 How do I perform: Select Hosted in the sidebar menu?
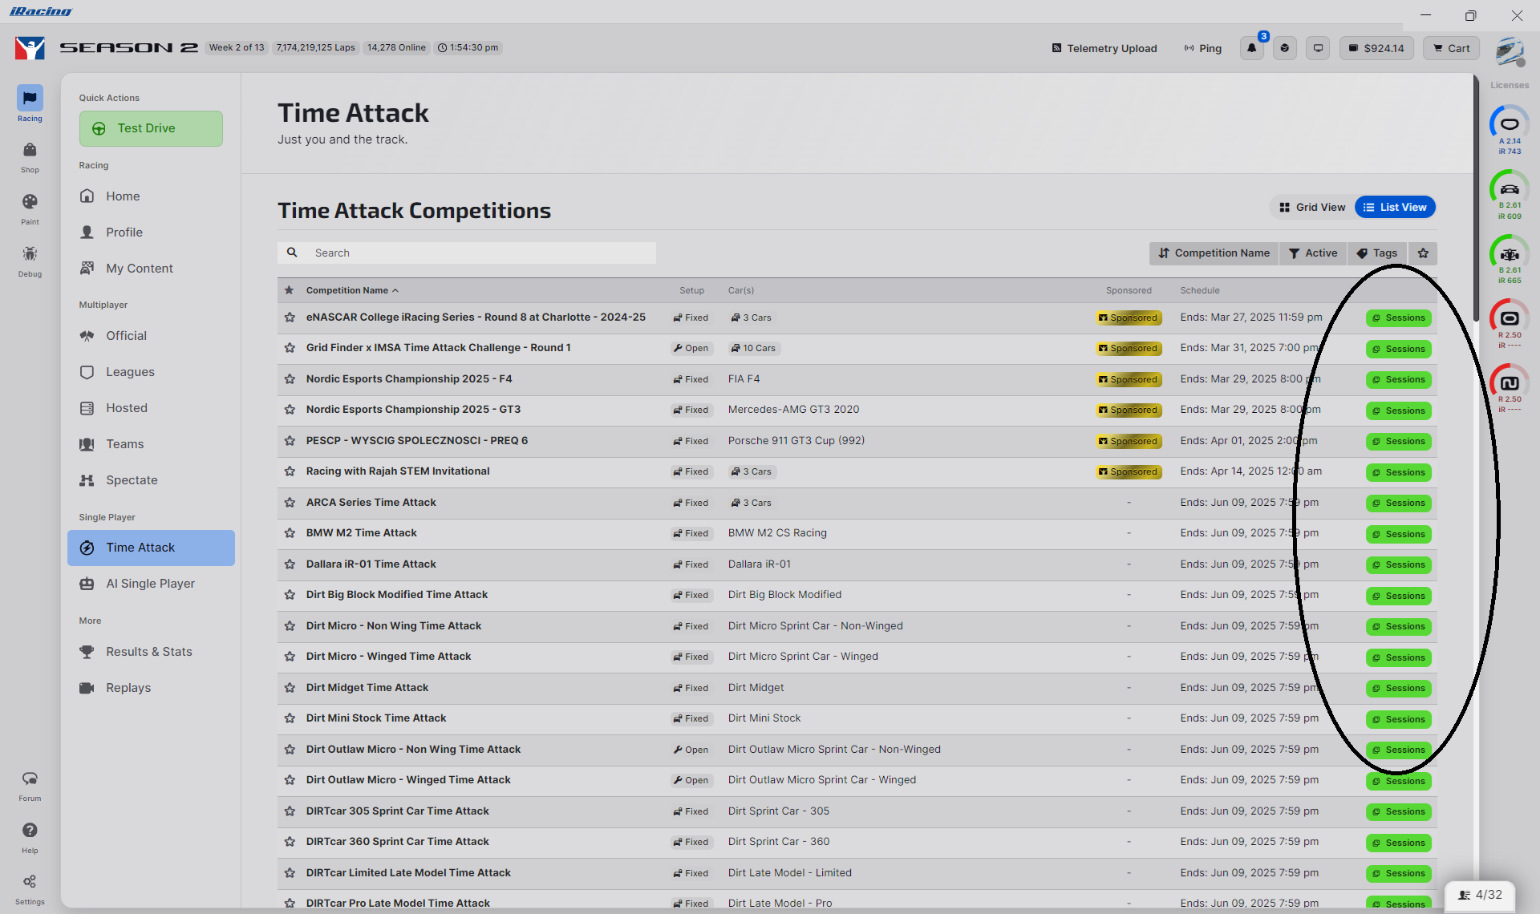[127, 408]
